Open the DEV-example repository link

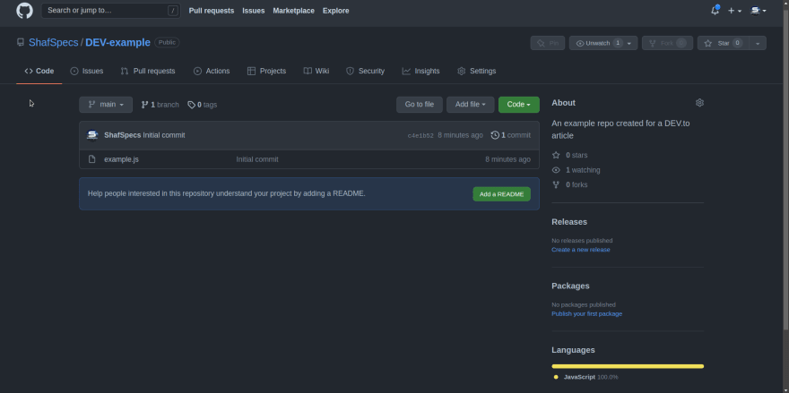[x=117, y=43]
